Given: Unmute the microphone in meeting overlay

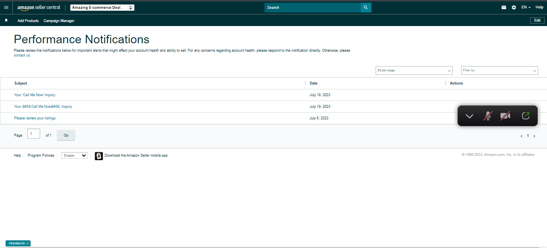Looking at the screenshot, I should (x=488, y=116).
